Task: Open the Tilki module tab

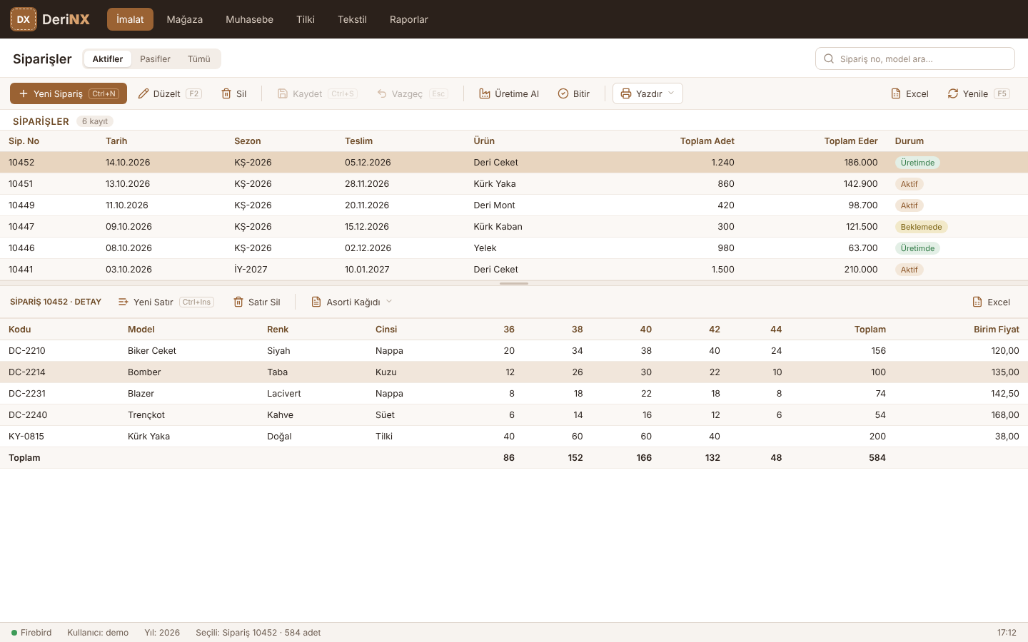Action: [x=306, y=19]
